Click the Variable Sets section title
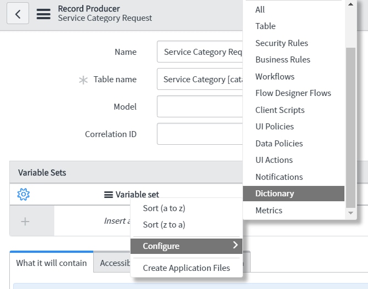The height and width of the screenshot is (289, 368). pyautogui.click(x=42, y=173)
